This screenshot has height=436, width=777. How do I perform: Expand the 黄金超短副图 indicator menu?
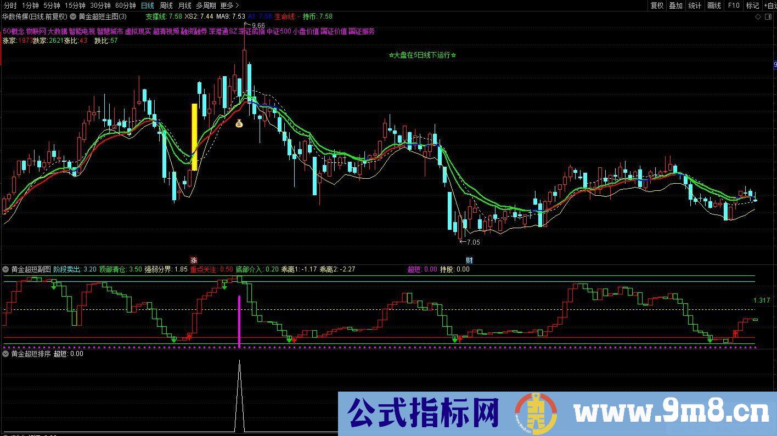click(x=6, y=269)
